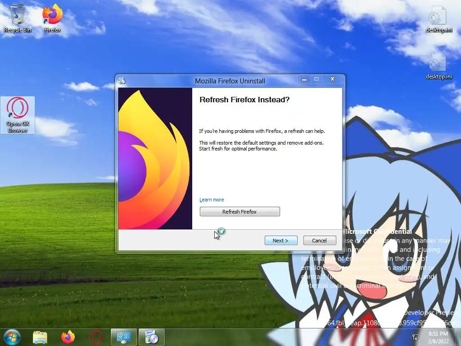Launch Firefox from the taskbar
461x346 pixels.
tap(68, 337)
